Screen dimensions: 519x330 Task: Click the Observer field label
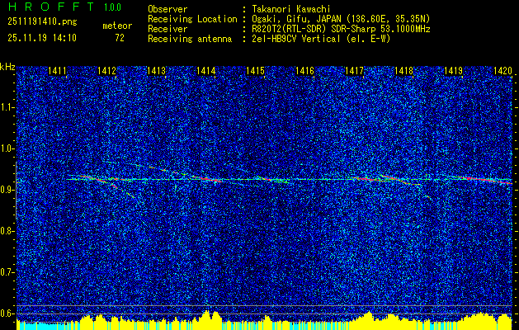[167, 9]
